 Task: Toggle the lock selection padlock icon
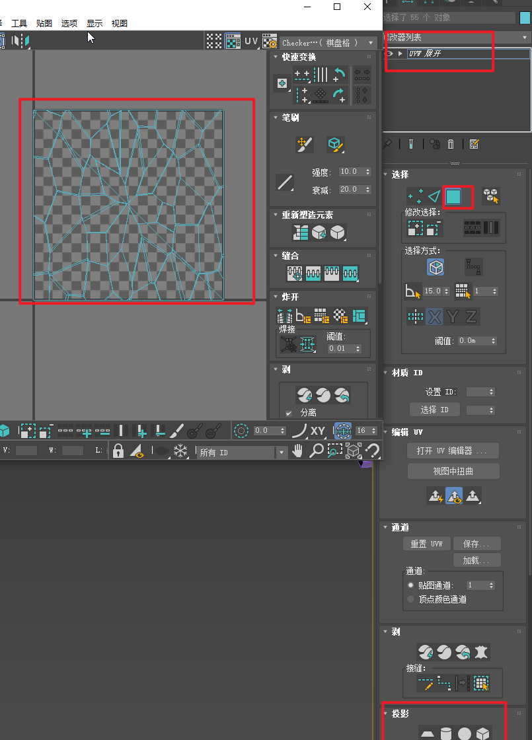(118, 451)
